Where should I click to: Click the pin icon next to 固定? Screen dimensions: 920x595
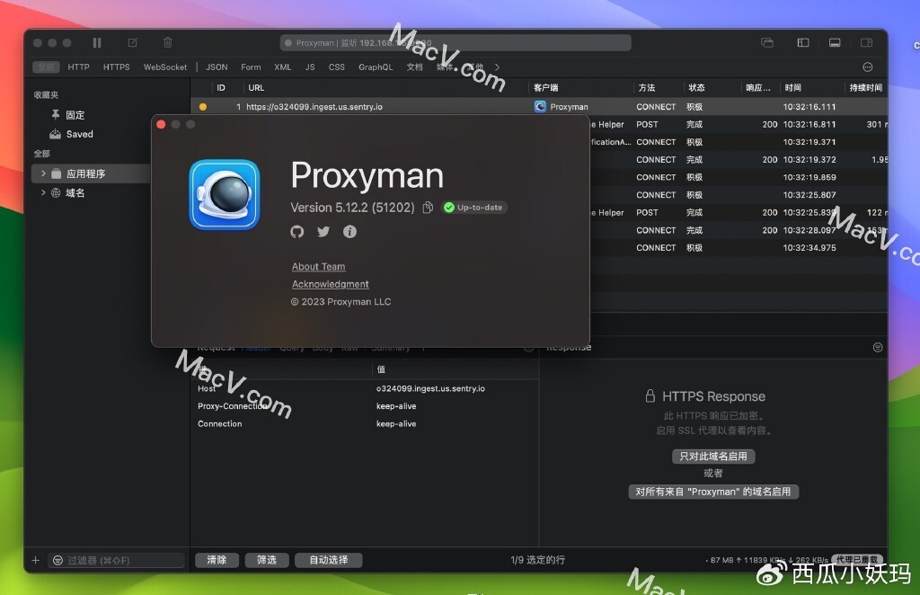pos(56,115)
